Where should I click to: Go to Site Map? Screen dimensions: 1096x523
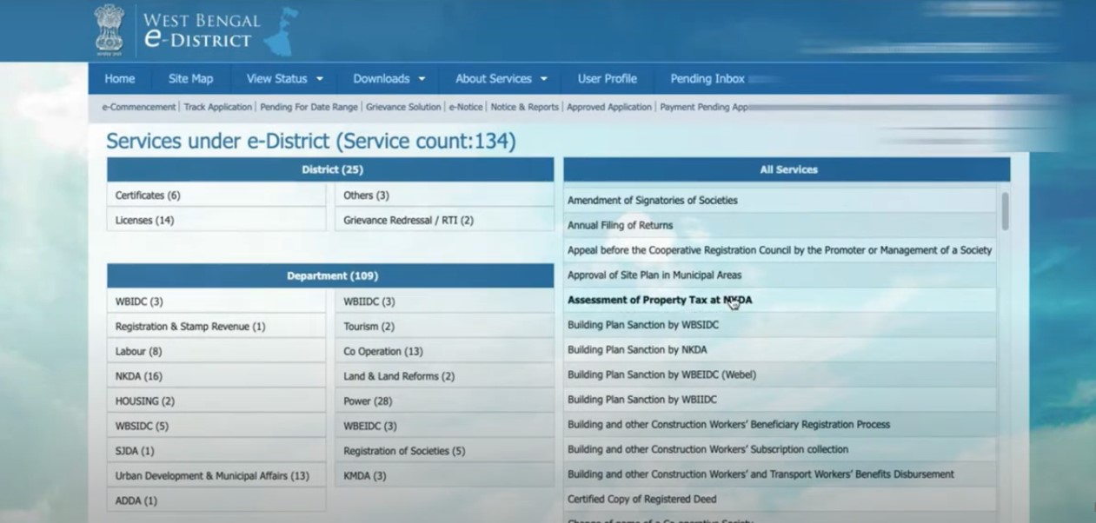(x=190, y=78)
